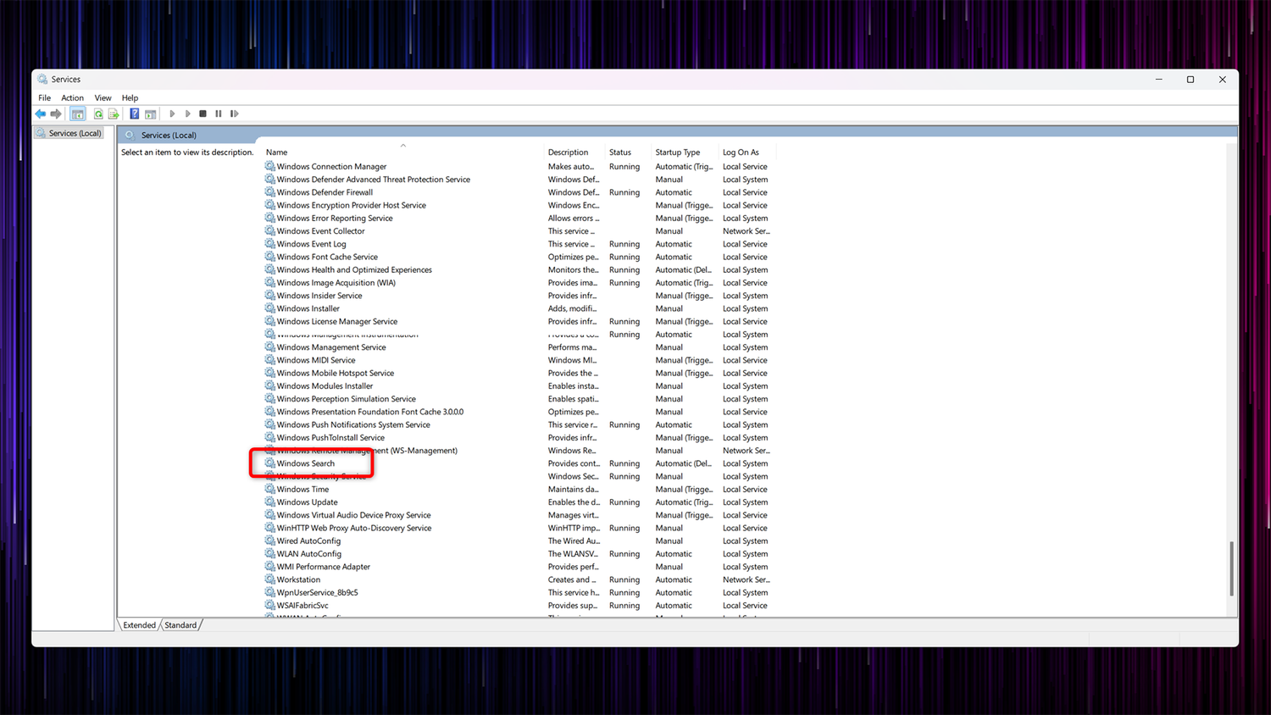Click gear icon beside Windows Update

(x=270, y=502)
